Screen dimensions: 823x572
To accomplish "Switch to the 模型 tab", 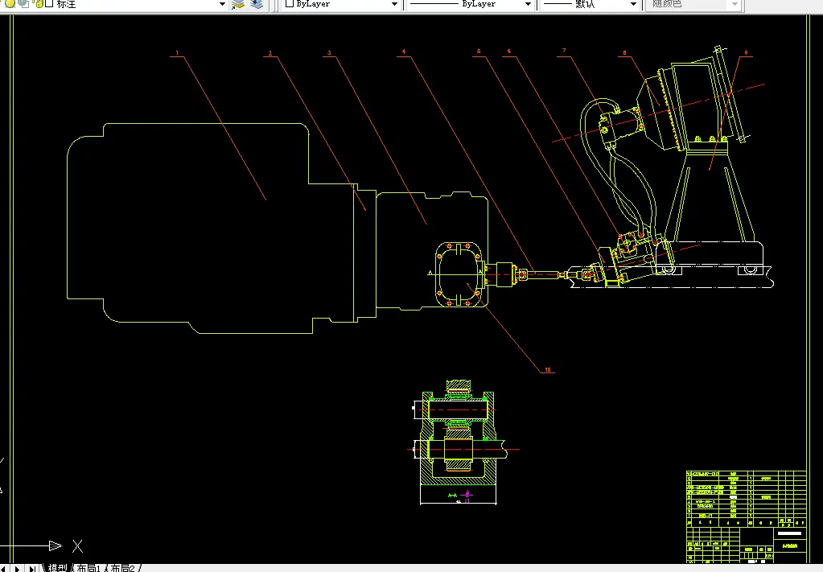I will pos(58,568).
